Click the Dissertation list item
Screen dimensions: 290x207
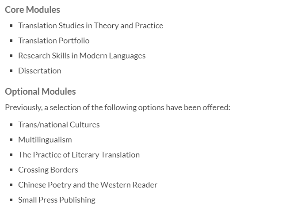[x=40, y=71]
